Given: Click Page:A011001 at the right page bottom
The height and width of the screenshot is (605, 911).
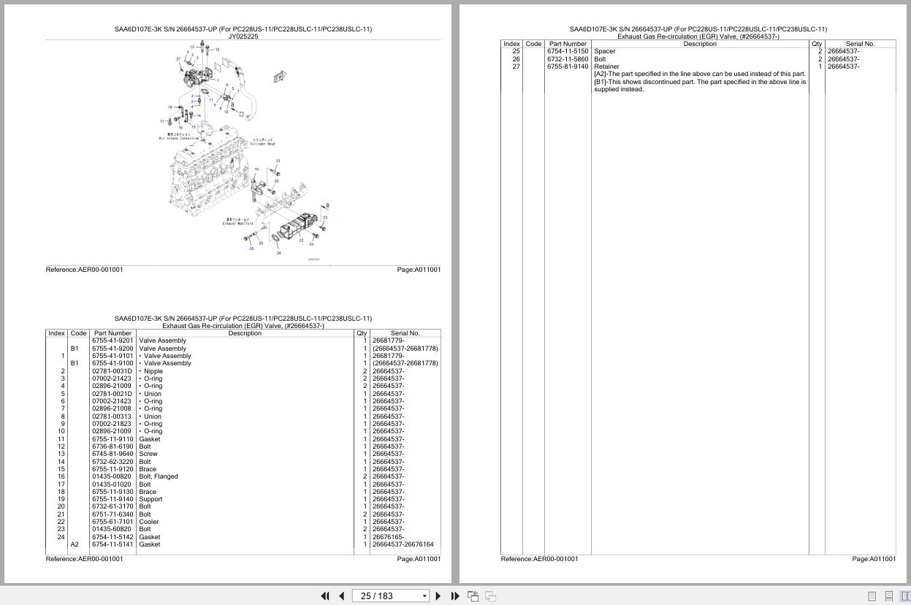Looking at the screenshot, I should [x=874, y=559].
